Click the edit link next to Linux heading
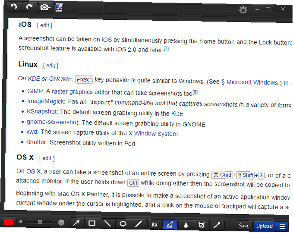Screen dimensions: 293x233 click(51, 66)
